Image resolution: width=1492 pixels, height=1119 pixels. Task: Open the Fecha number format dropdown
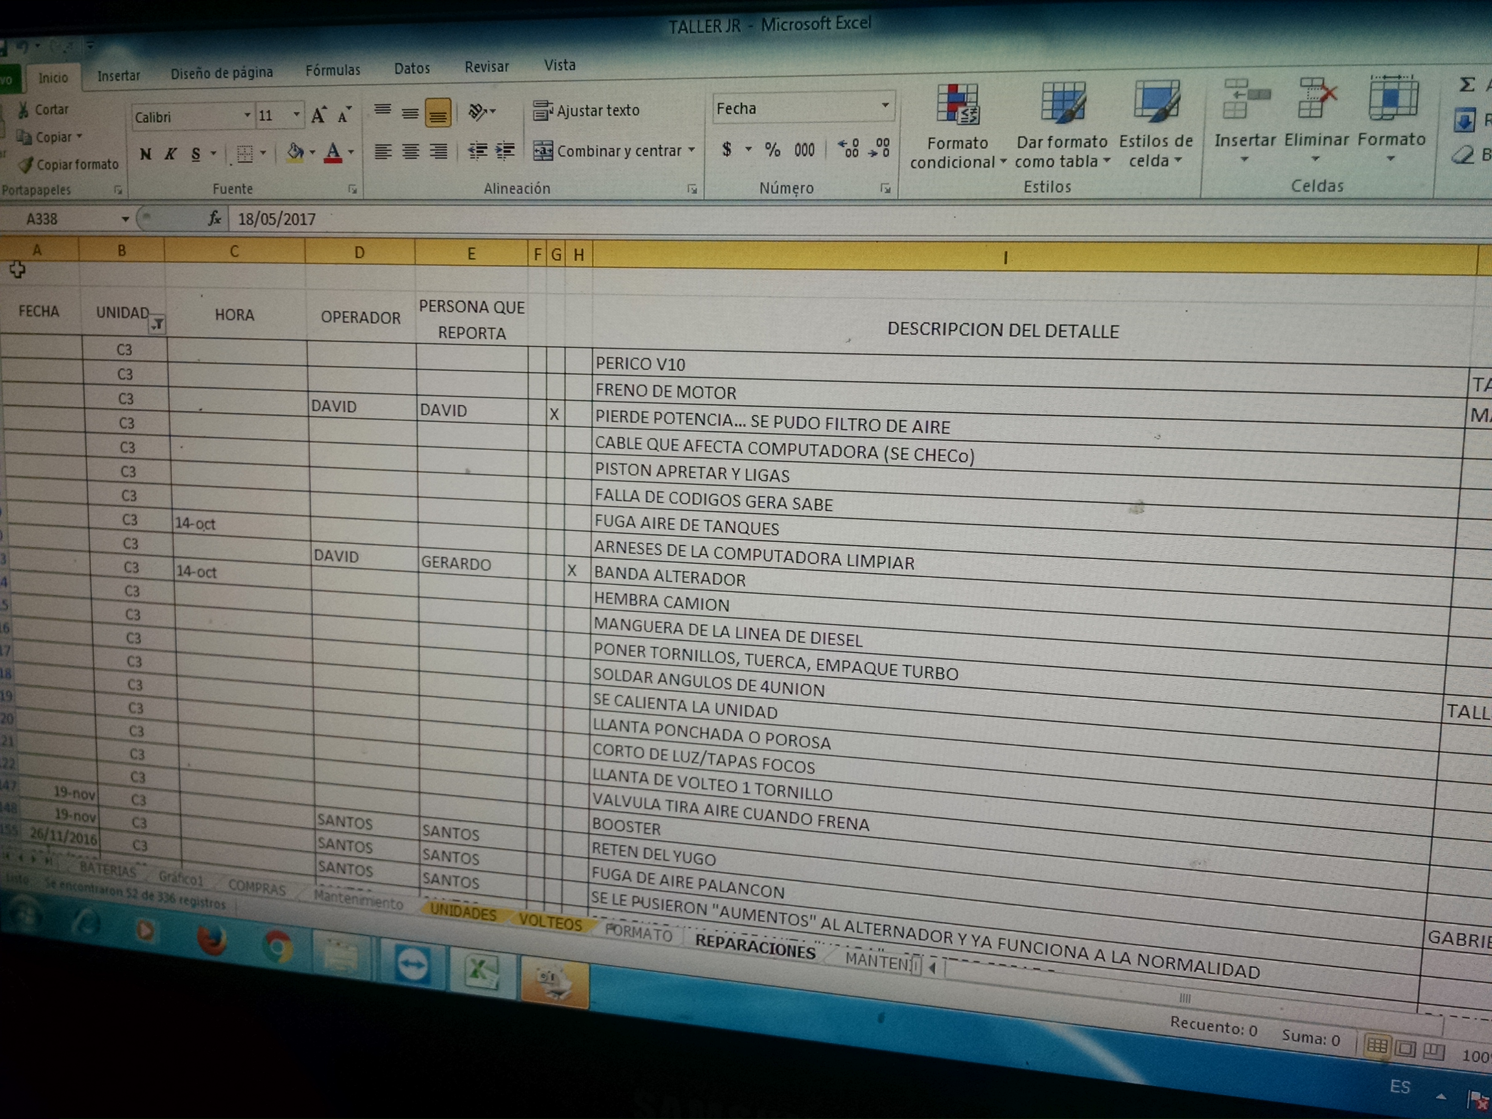click(x=885, y=106)
